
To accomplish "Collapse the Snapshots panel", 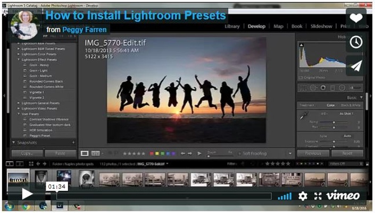I will pos(14,142).
